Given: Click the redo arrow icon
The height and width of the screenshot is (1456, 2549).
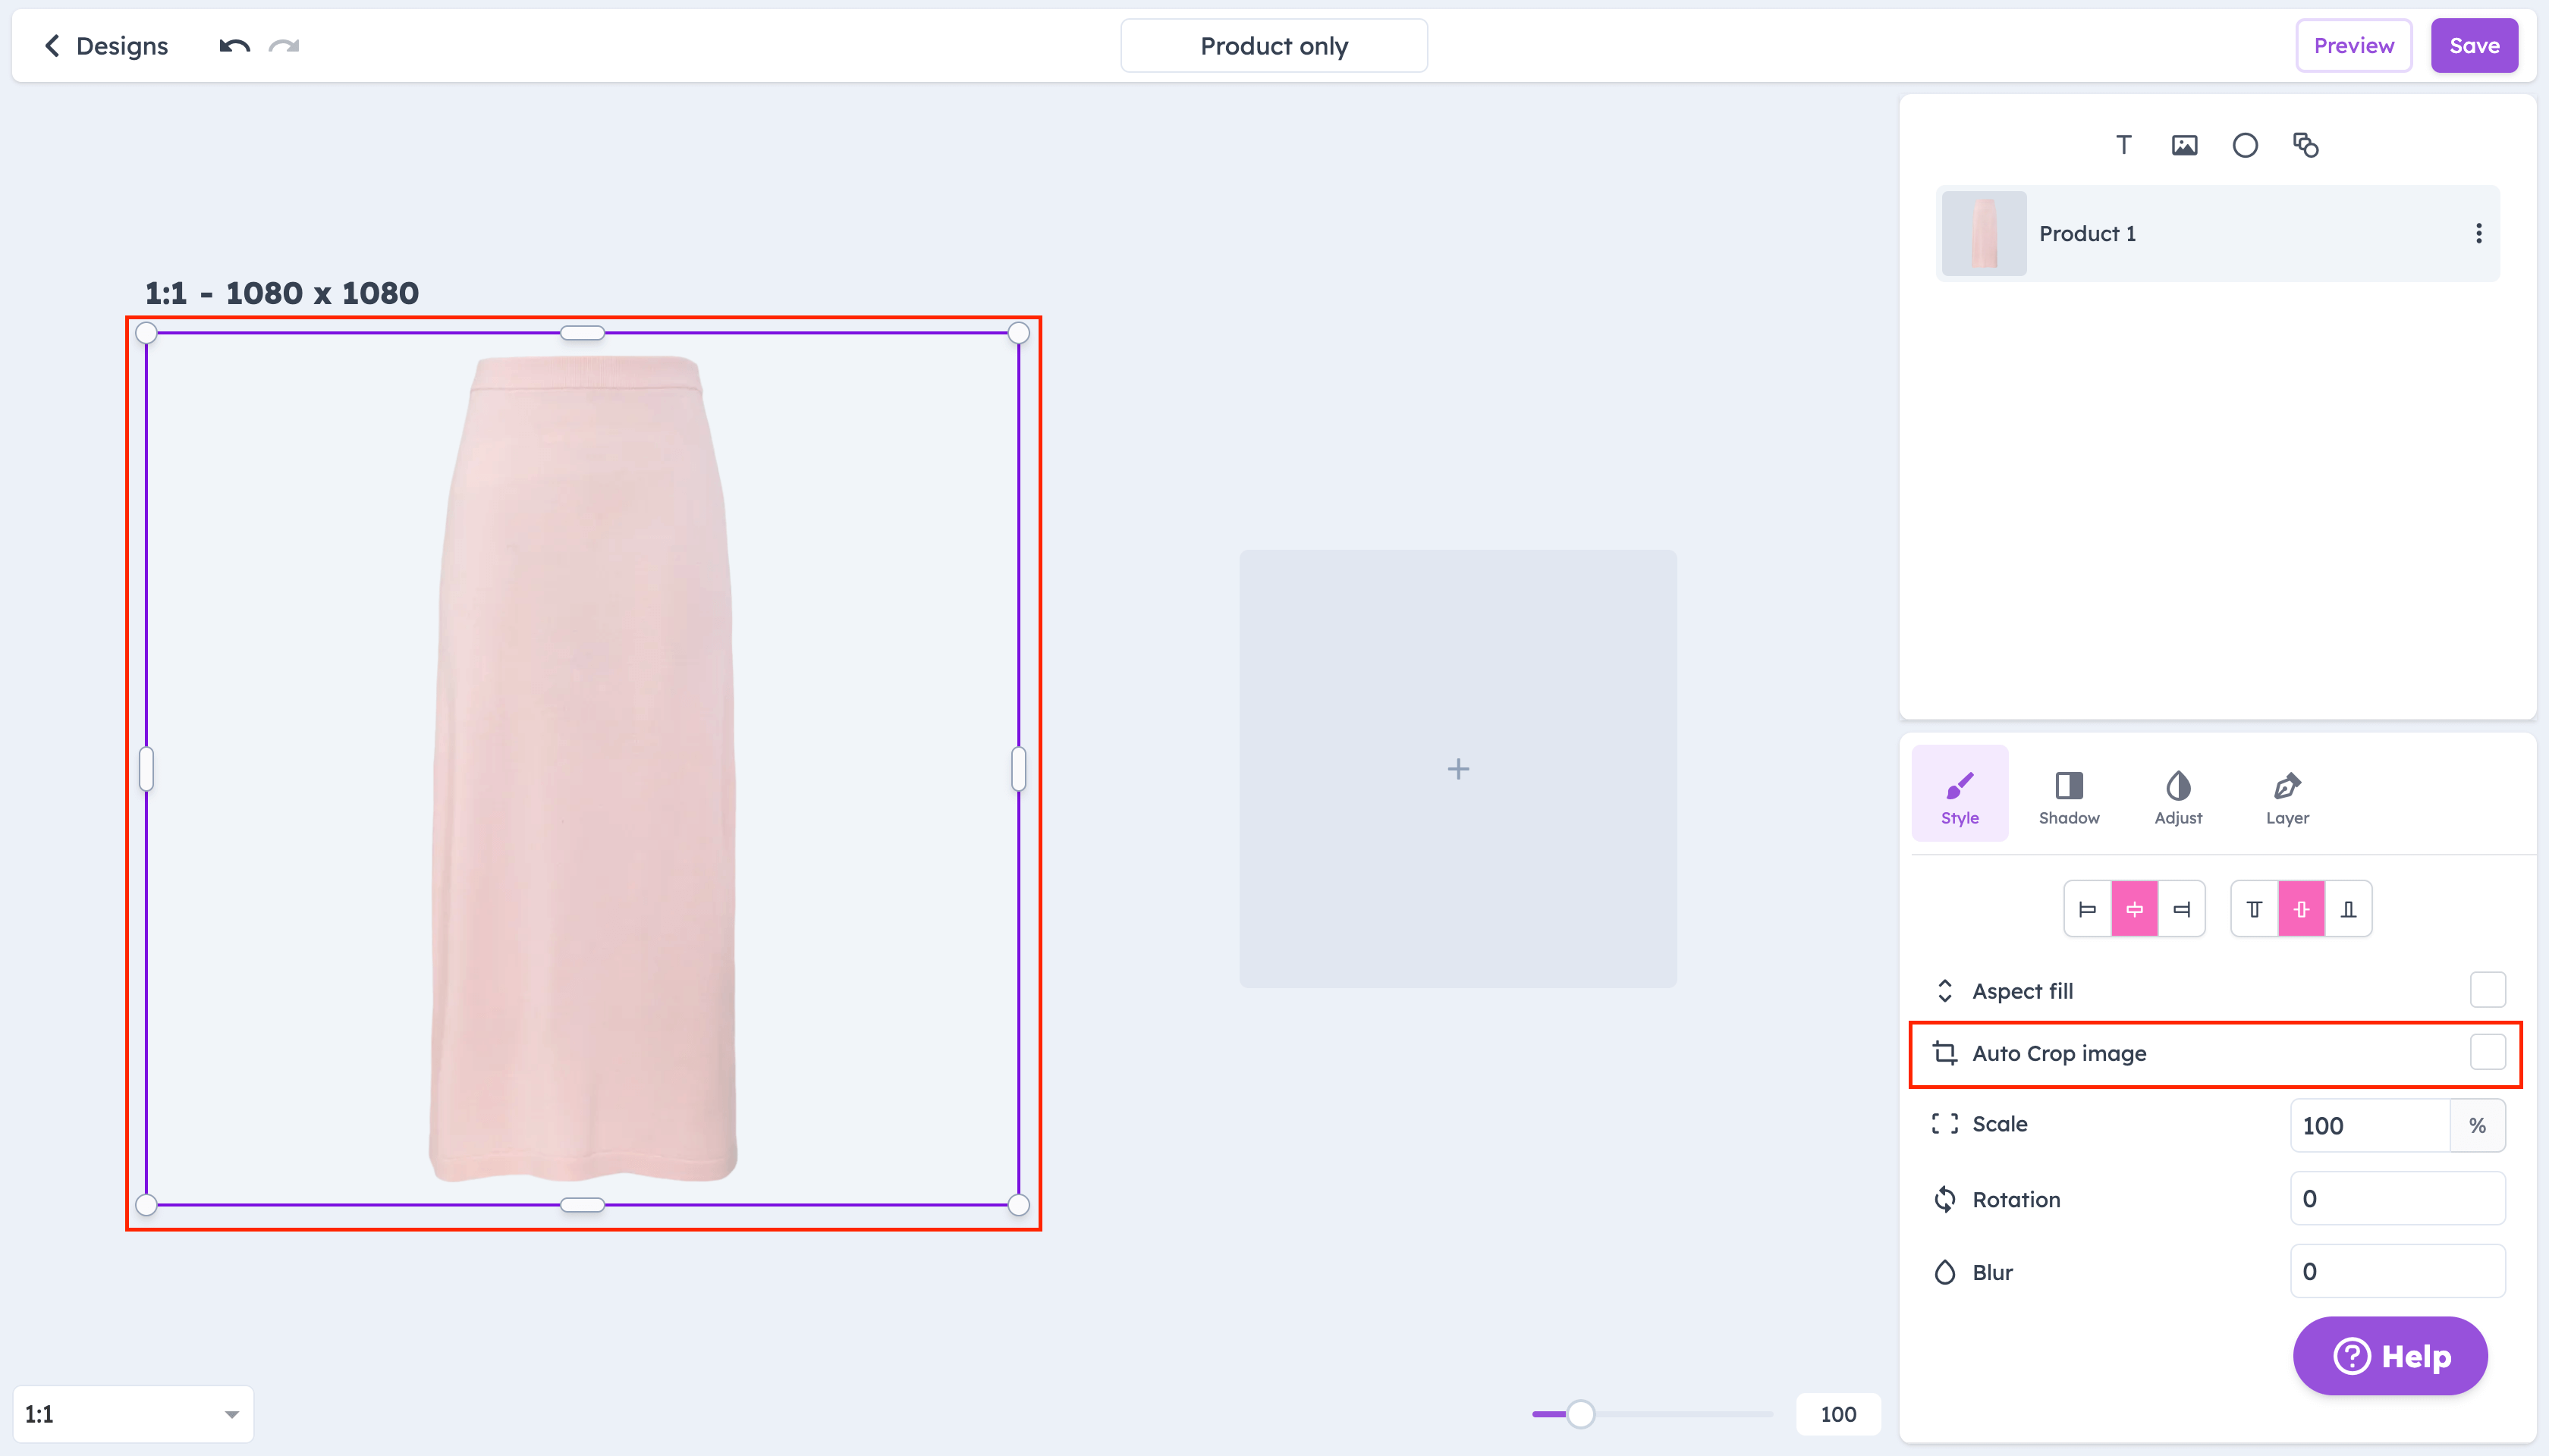Looking at the screenshot, I should [284, 46].
